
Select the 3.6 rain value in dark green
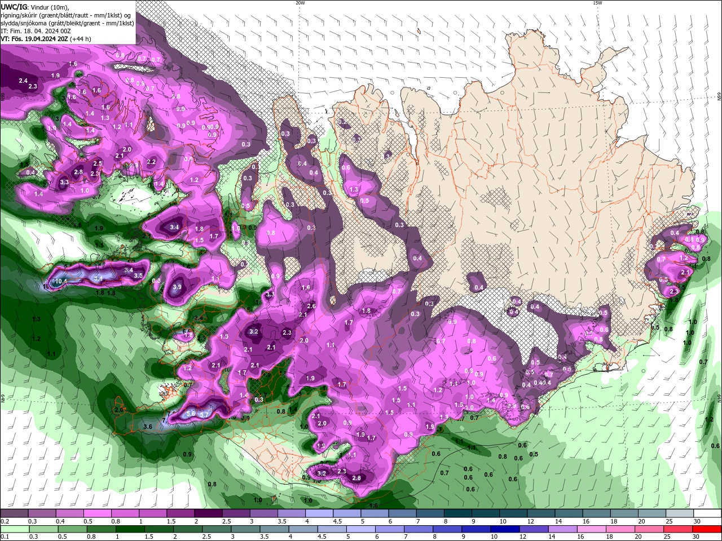(148, 427)
